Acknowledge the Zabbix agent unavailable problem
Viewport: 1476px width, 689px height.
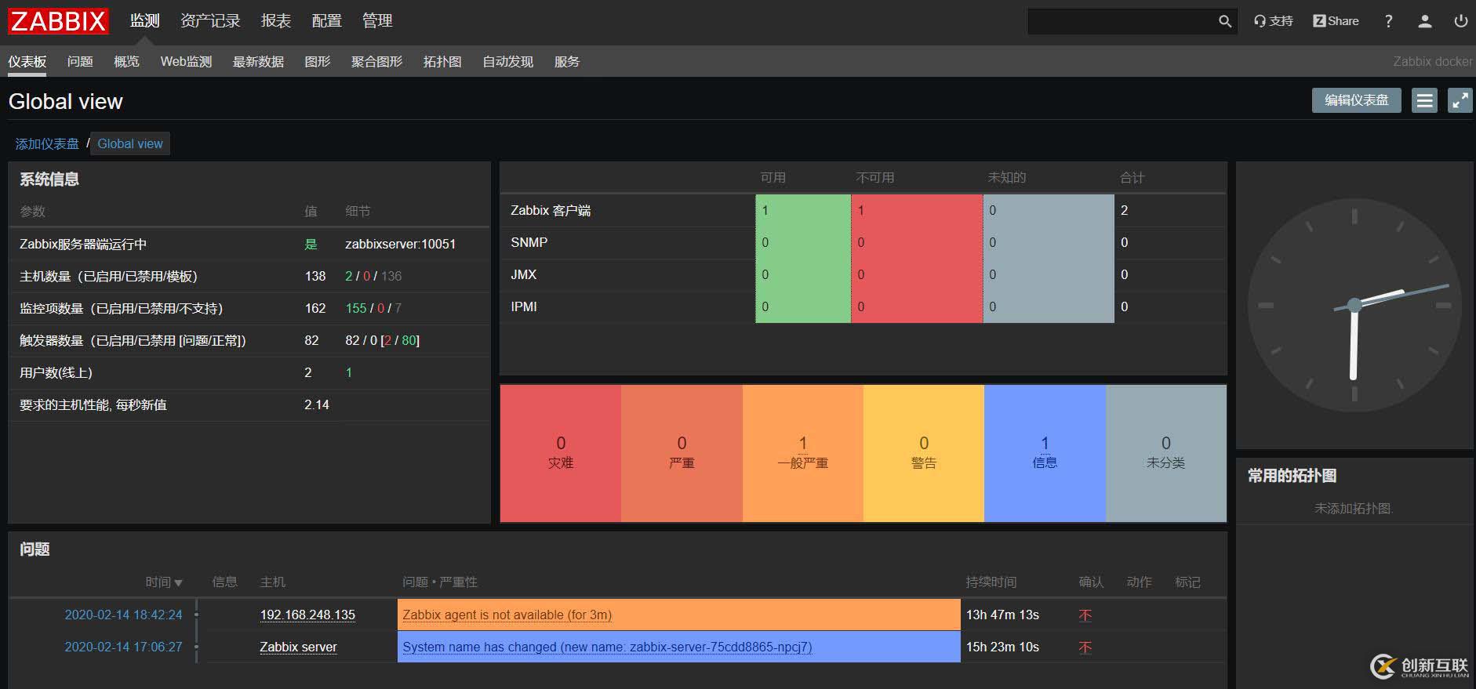click(1085, 615)
